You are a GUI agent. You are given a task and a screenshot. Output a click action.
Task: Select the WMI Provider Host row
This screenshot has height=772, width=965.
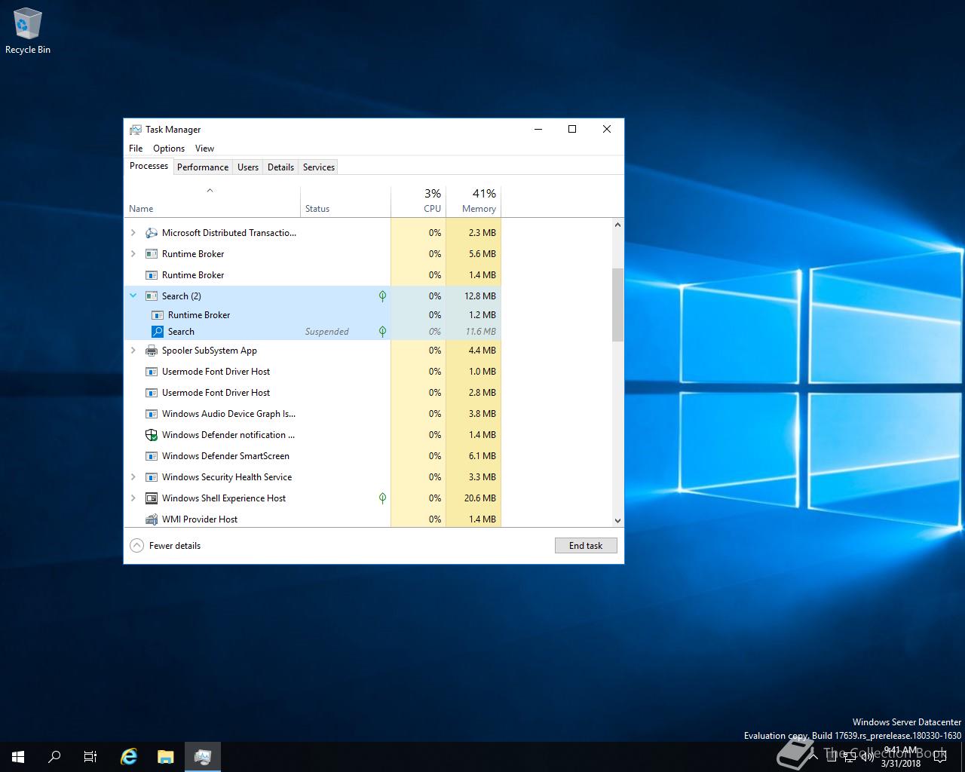313,519
